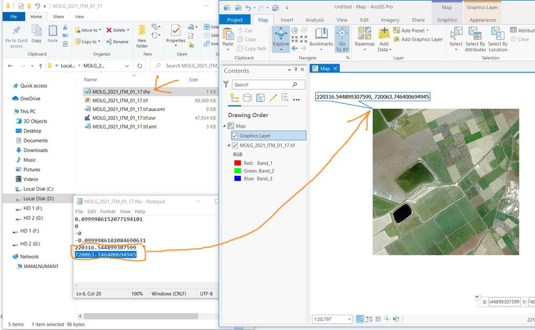This screenshot has height=330, width=535.
Task: Click the File Explorer cut scissors icon
Action: click(x=65, y=27)
